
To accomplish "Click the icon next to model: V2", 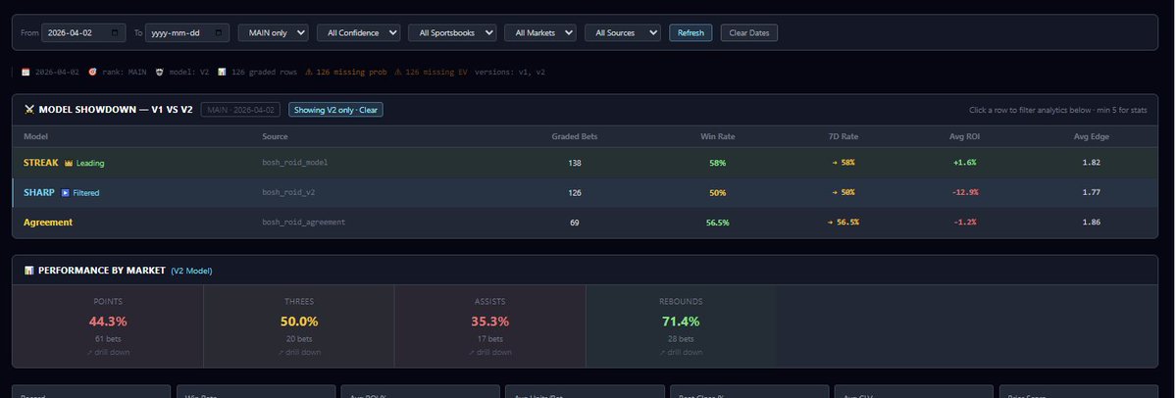I will 159,72.
